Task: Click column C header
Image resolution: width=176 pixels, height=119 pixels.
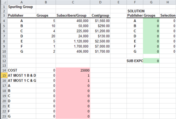Action: point(73,2)
